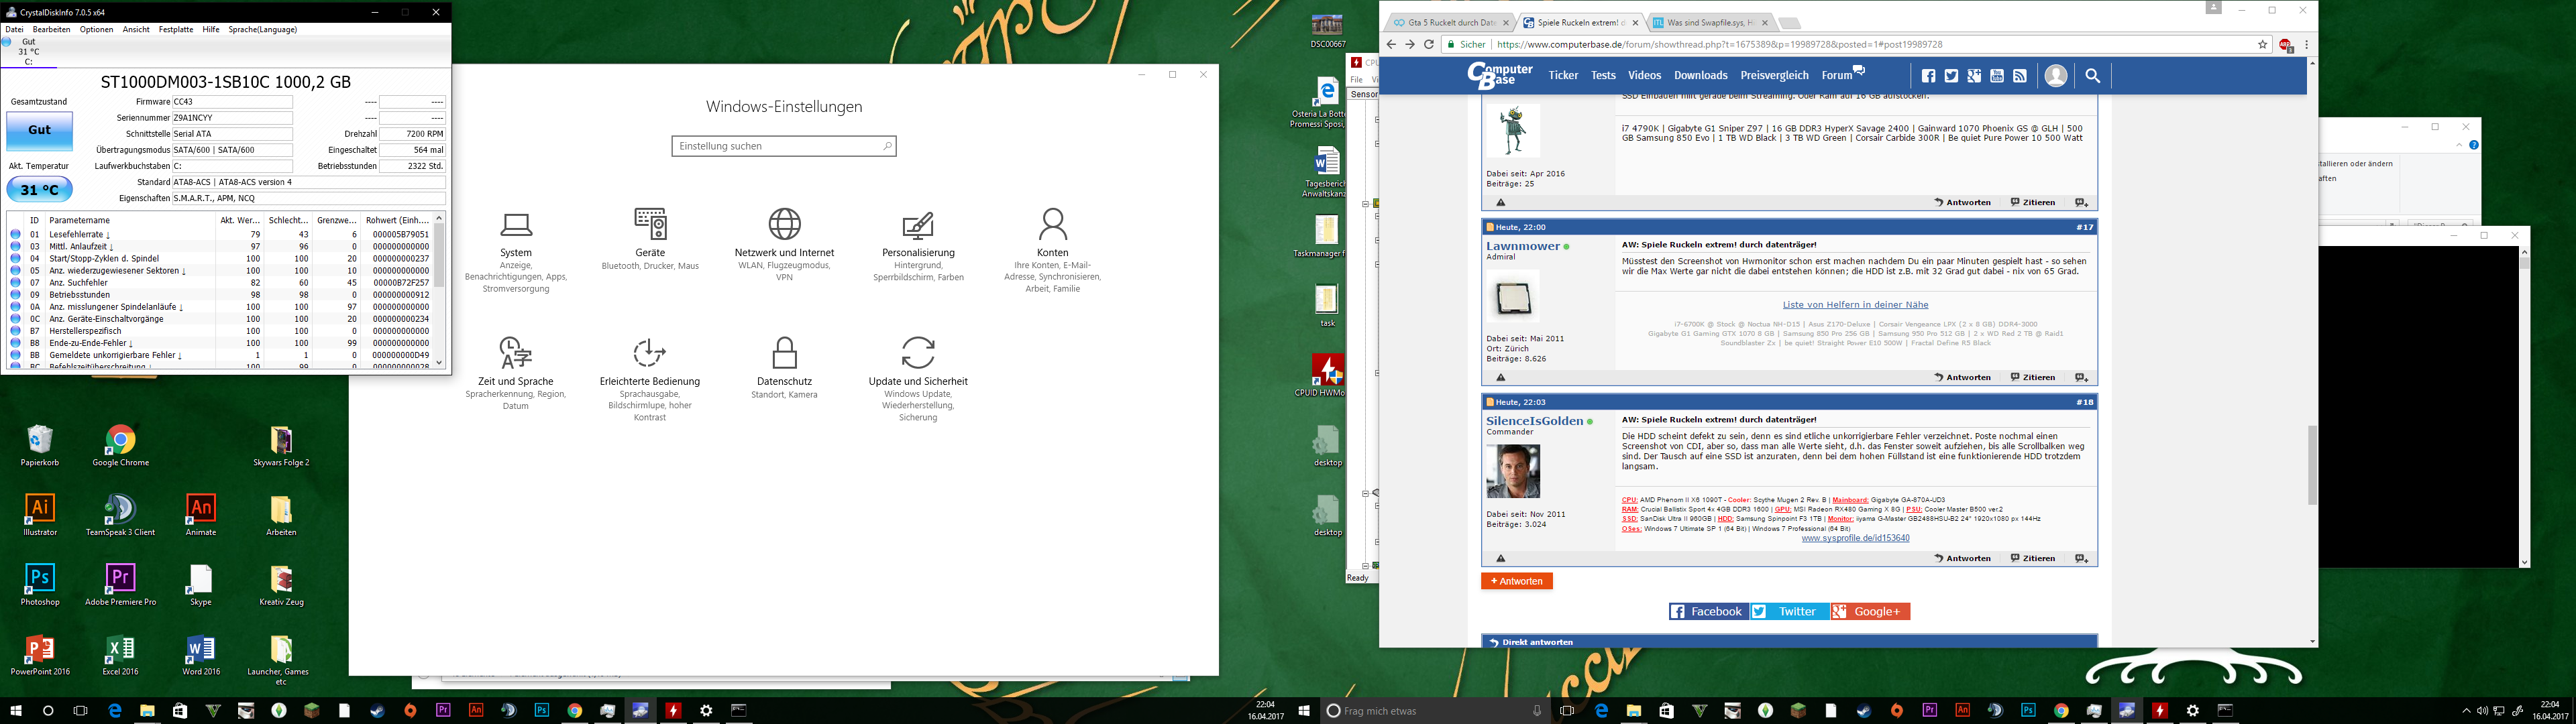Open Datenschutz settings tile
The width and height of the screenshot is (2576, 724).
pos(785,364)
